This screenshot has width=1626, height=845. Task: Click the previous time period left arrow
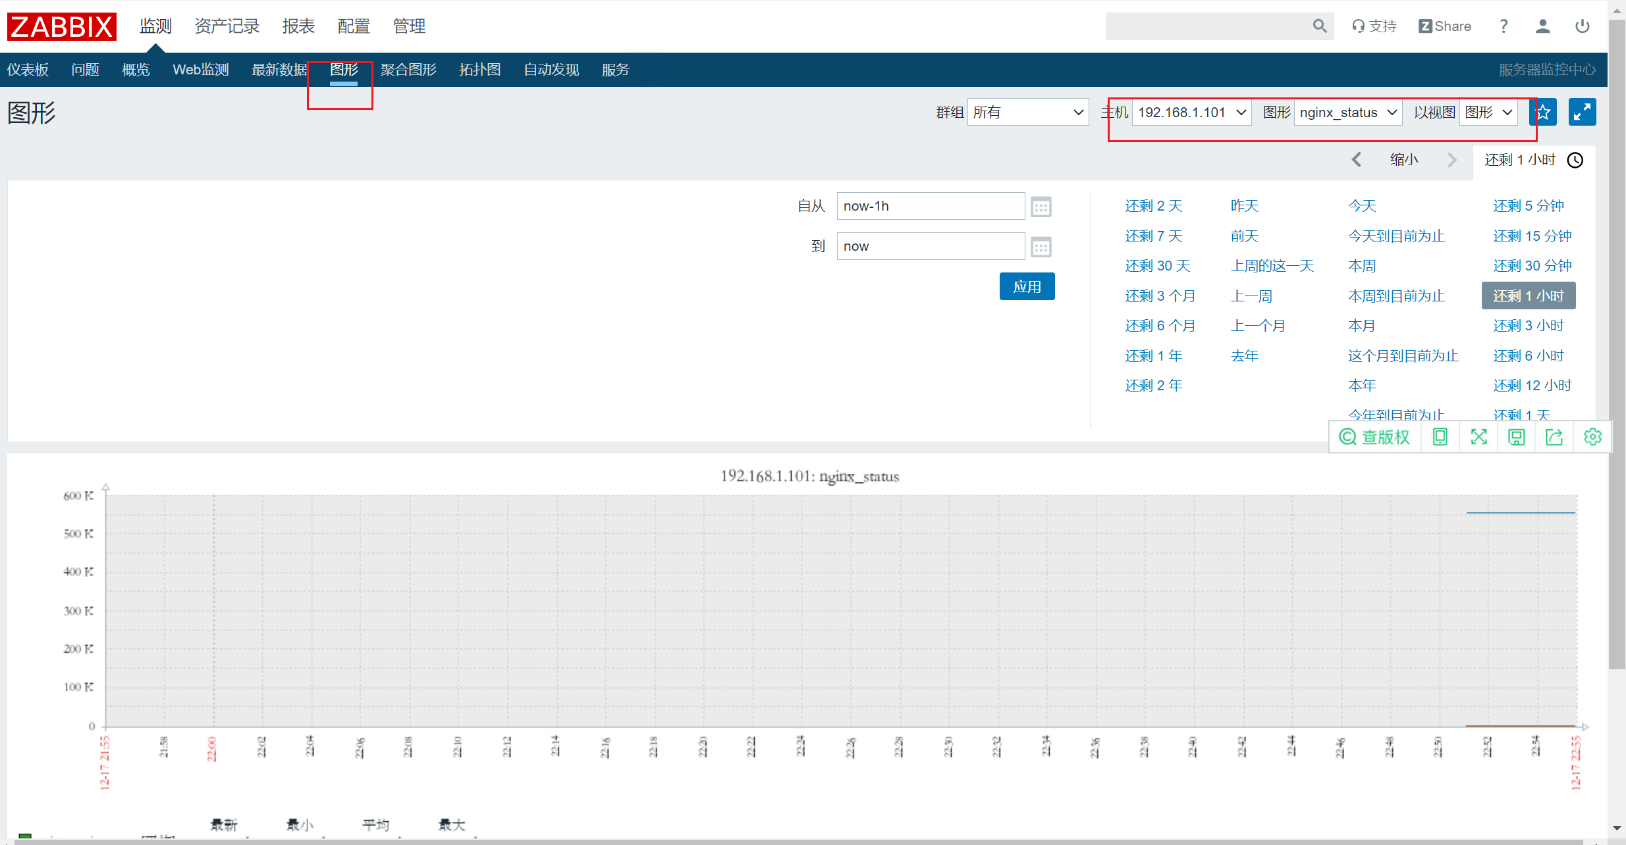1357,160
